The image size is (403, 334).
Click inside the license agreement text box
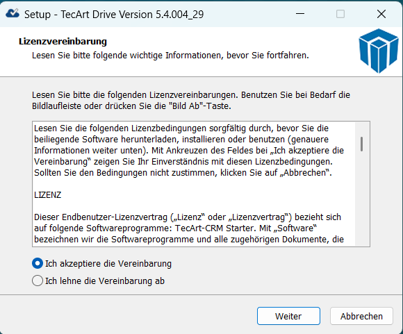(x=201, y=184)
